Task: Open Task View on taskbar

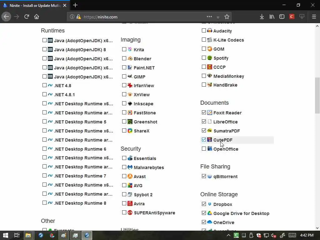Action: 17,235
